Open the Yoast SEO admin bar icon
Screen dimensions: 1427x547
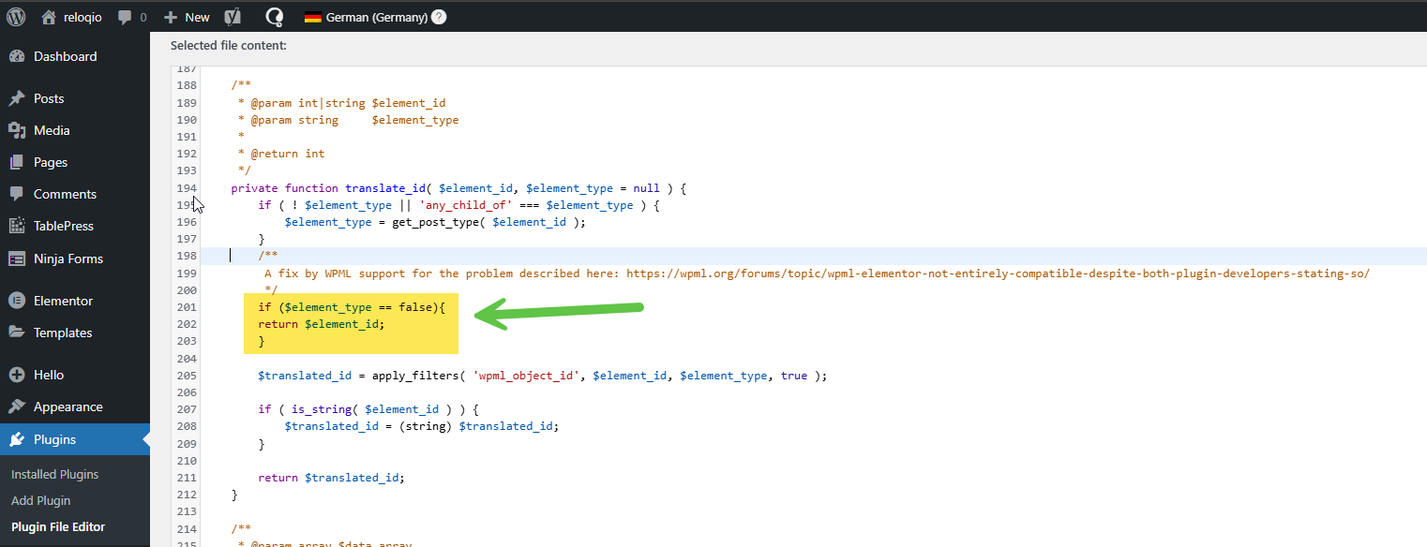click(x=233, y=17)
